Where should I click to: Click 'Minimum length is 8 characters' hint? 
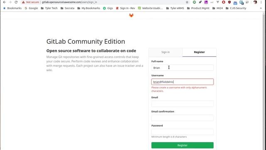click(169, 137)
